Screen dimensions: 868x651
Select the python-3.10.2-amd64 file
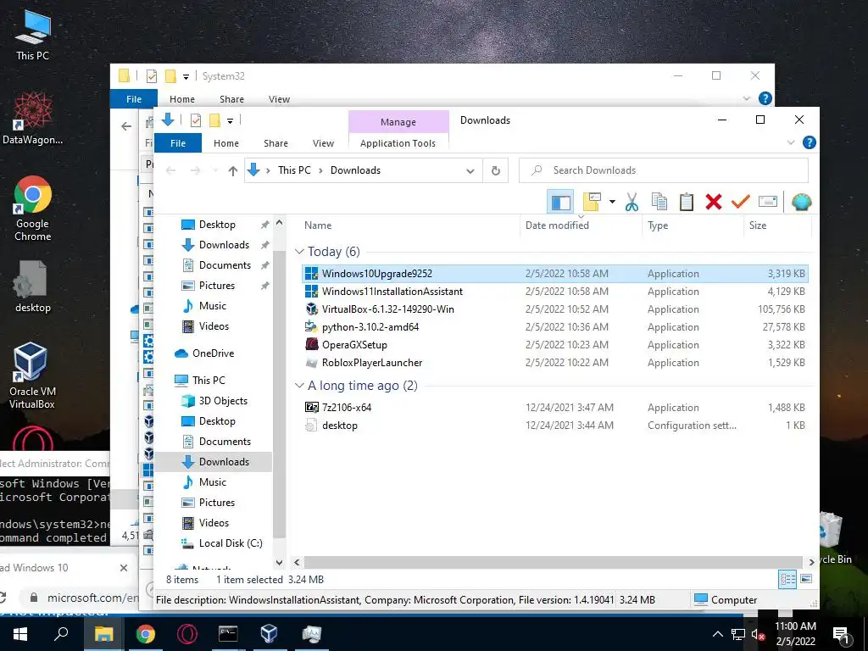[554, 327]
